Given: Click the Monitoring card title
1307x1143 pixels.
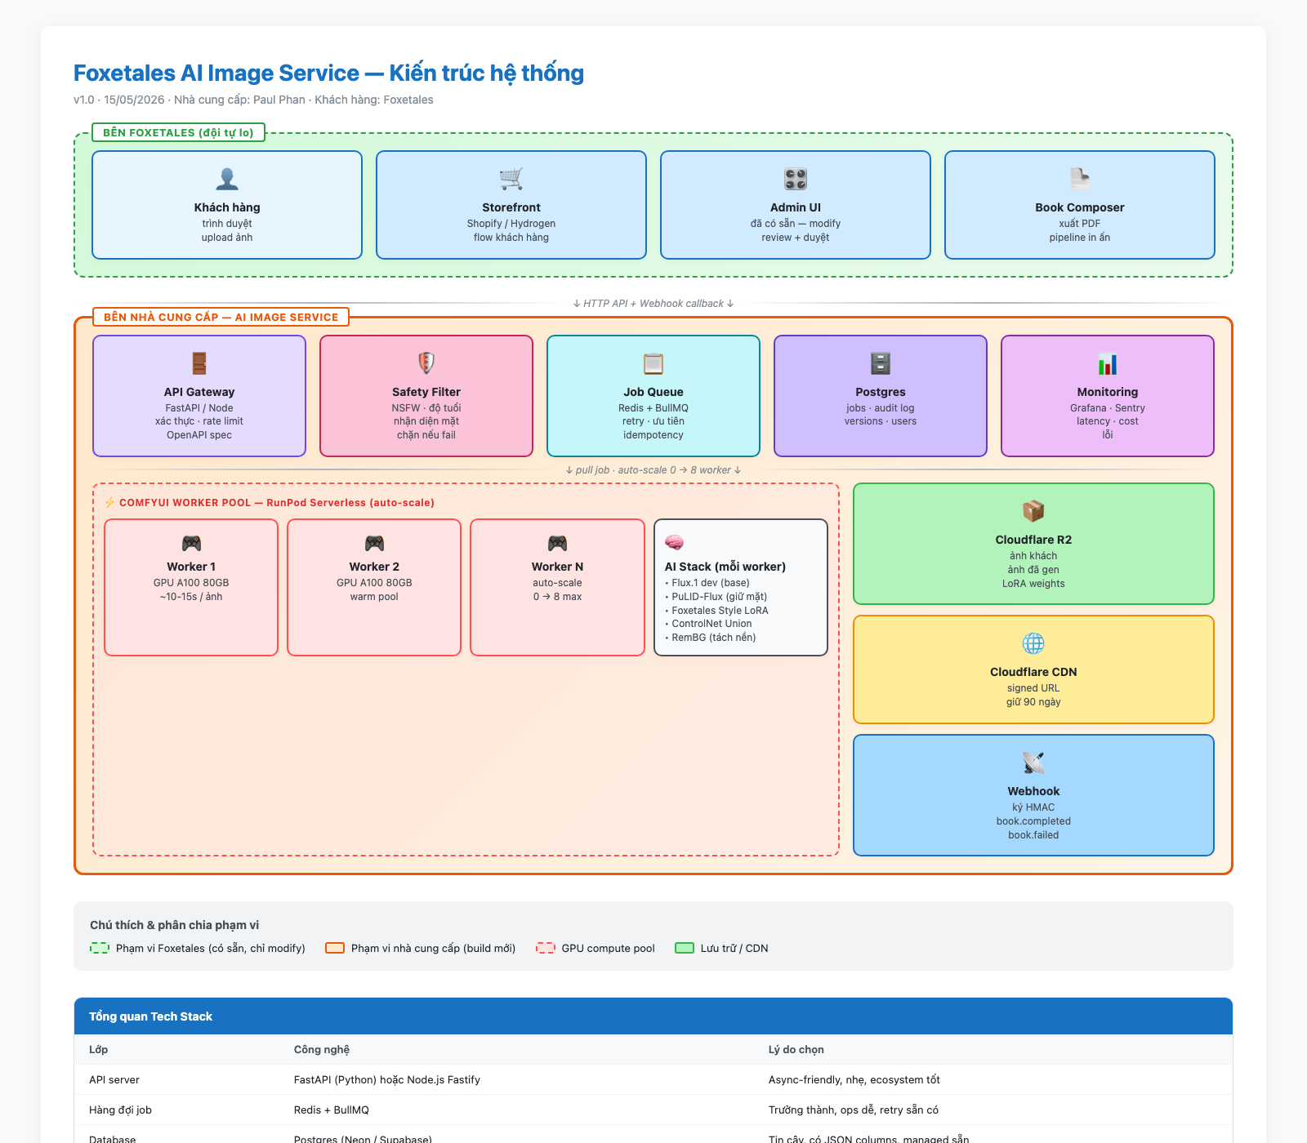Looking at the screenshot, I should (x=1108, y=392).
